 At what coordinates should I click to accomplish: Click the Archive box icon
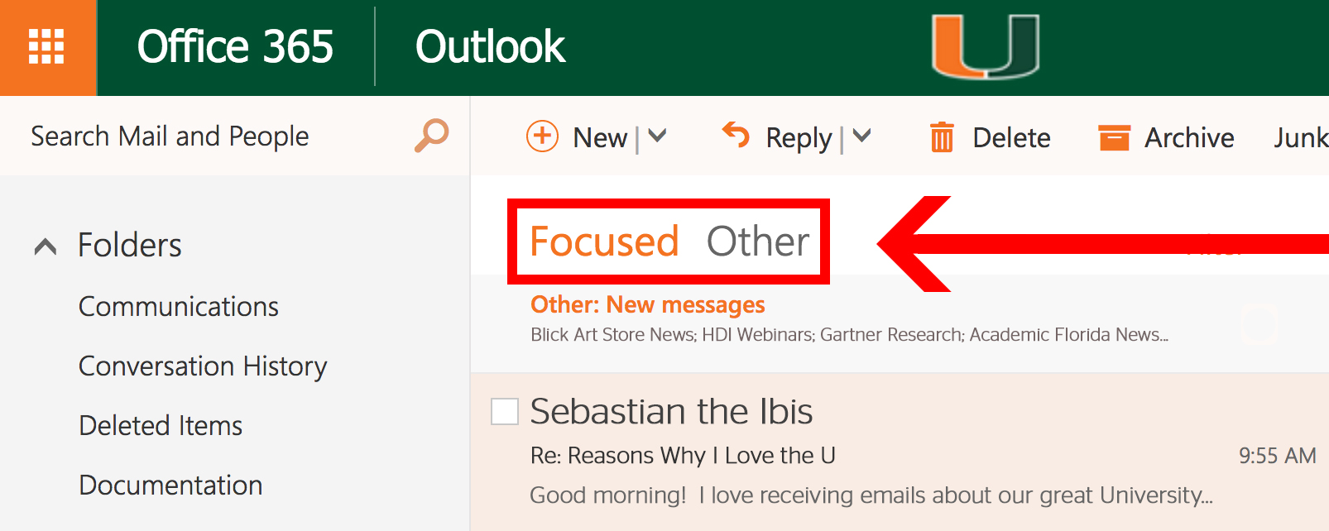(1114, 137)
